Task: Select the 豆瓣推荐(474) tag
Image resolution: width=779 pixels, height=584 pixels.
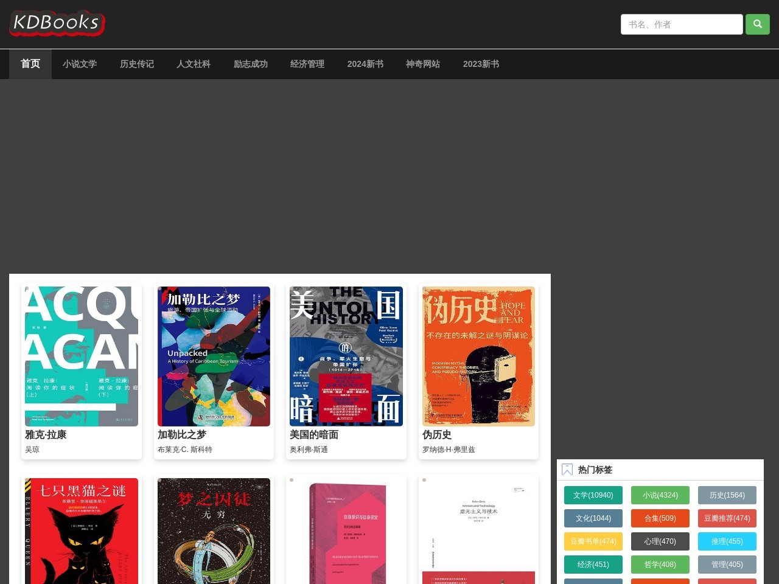Action: click(x=727, y=518)
